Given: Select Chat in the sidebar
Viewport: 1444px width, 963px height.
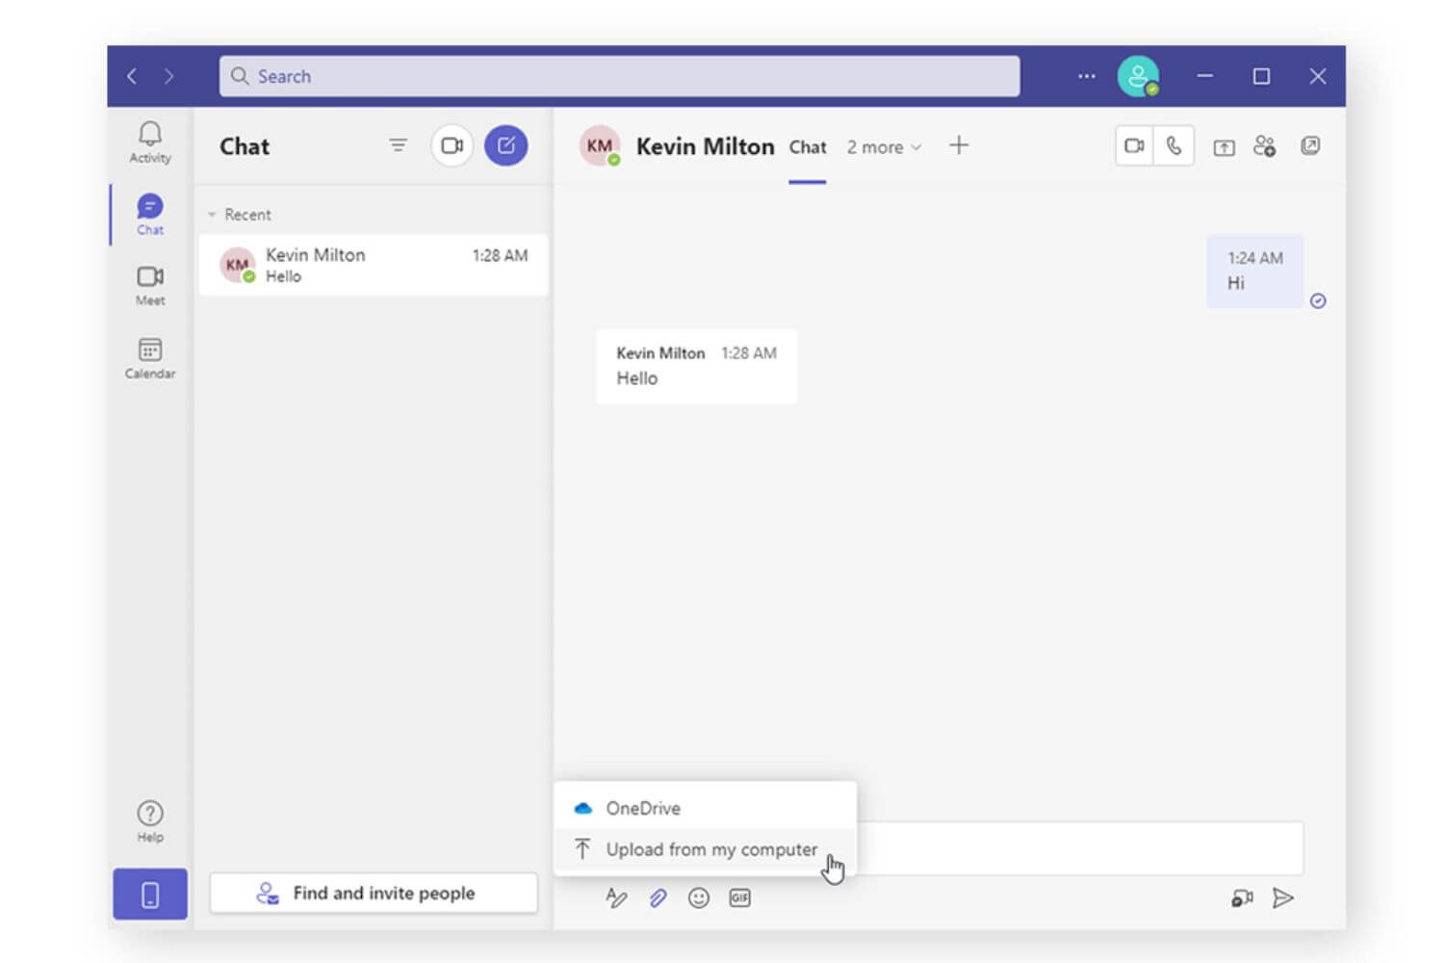Looking at the screenshot, I should 150,214.
